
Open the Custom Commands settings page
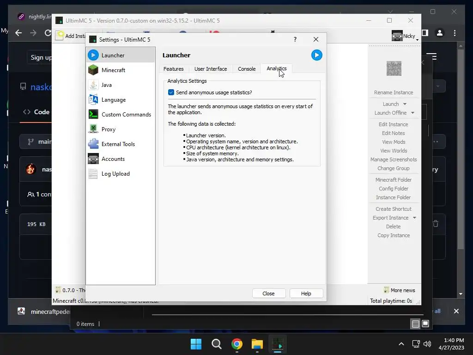click(121, 115)
